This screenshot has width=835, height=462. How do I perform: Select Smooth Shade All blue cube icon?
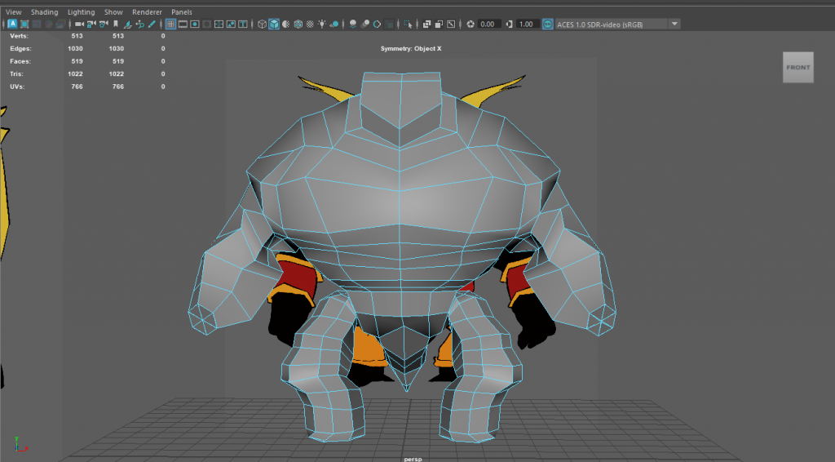point(274,24)
